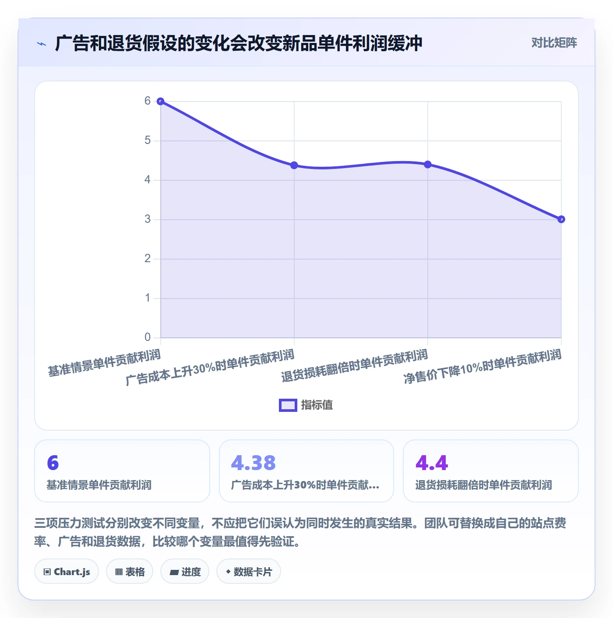The height and width of the screenshot is (618, 613).
Task: Click the 表格 tag
Action: pos(130,572)
